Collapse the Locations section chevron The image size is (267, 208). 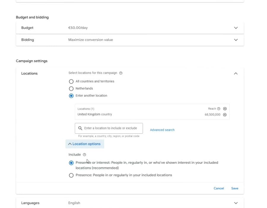tap(236, 73)
